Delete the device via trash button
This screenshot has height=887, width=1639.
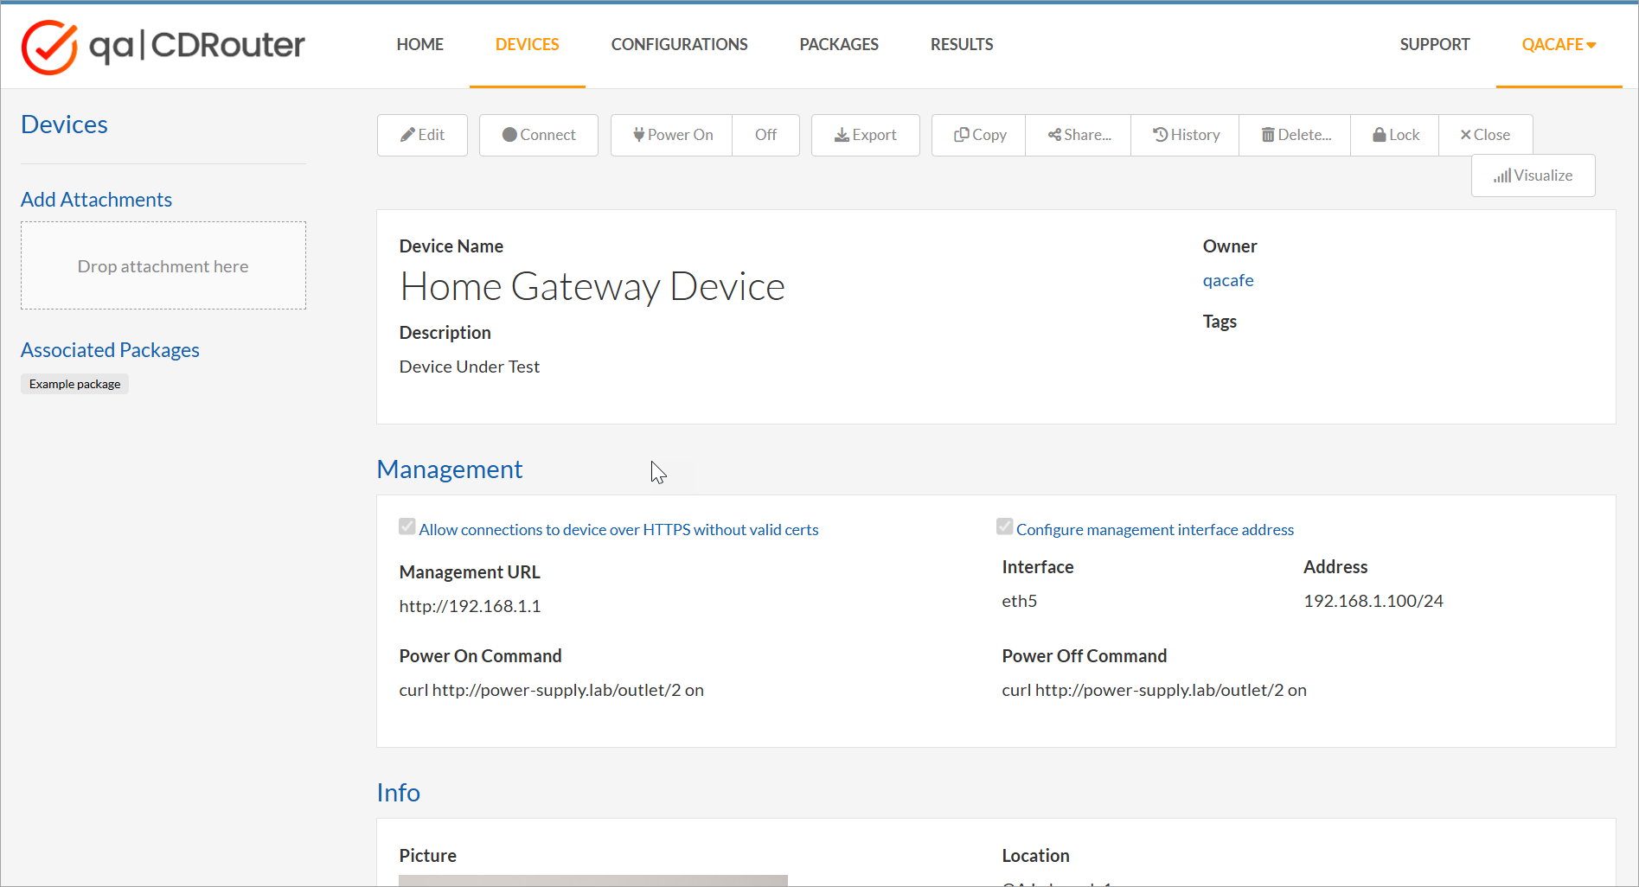click(x=1296, y=135)
